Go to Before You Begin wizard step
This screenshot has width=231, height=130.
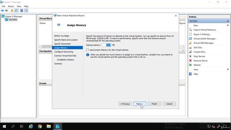pyautogui.click(x=62, y=36)
